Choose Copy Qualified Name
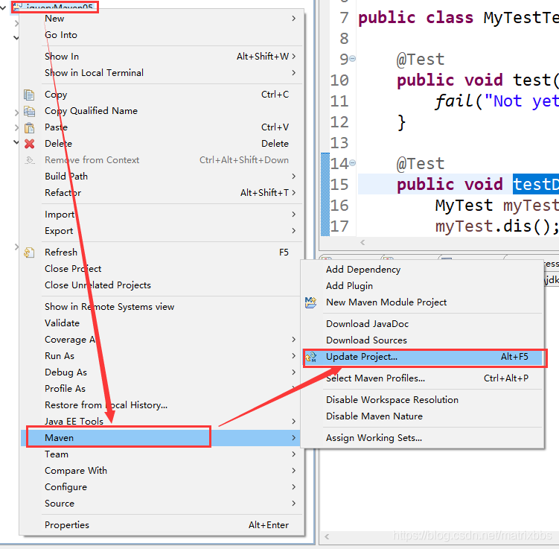559x549 pixels. (x=162, y=111)
